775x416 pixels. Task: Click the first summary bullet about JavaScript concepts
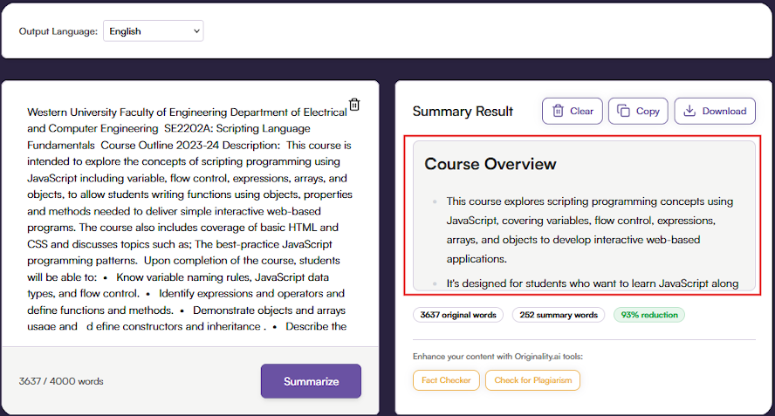590,229
